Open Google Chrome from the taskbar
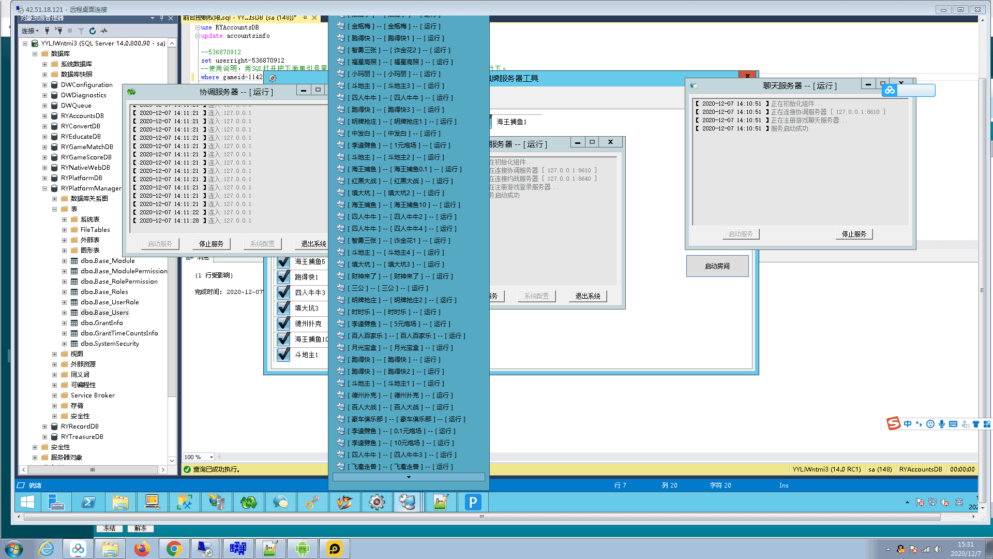 point(174,549)
